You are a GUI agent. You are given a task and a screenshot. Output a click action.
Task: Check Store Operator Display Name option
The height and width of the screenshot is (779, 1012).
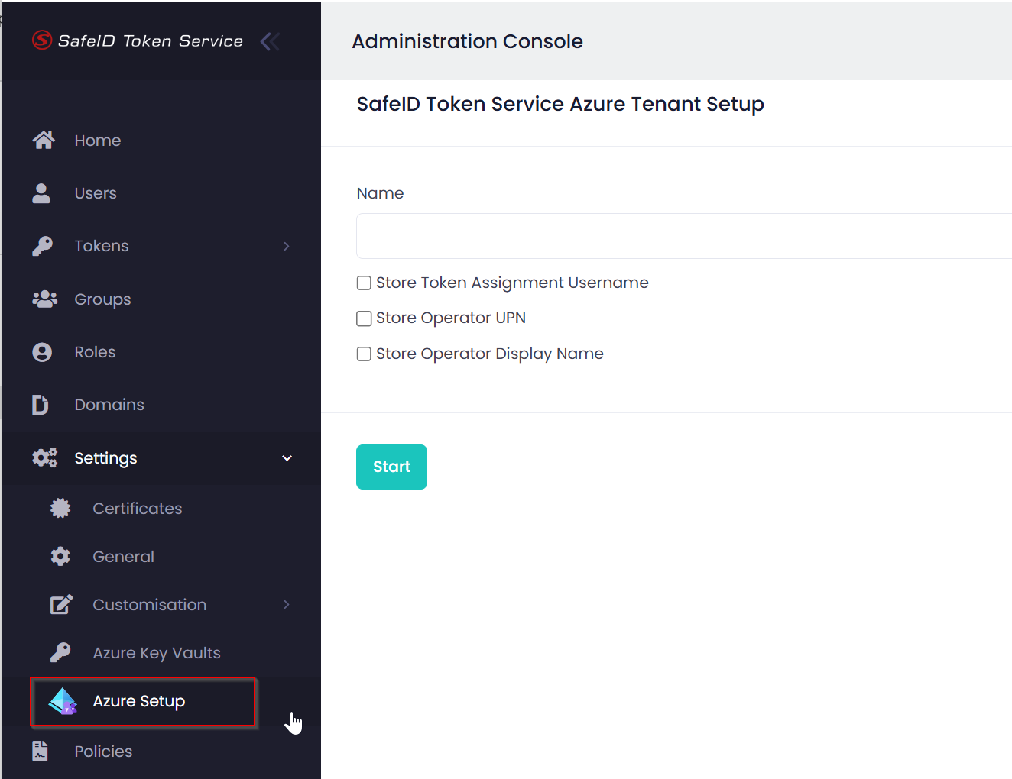[365, 354]
